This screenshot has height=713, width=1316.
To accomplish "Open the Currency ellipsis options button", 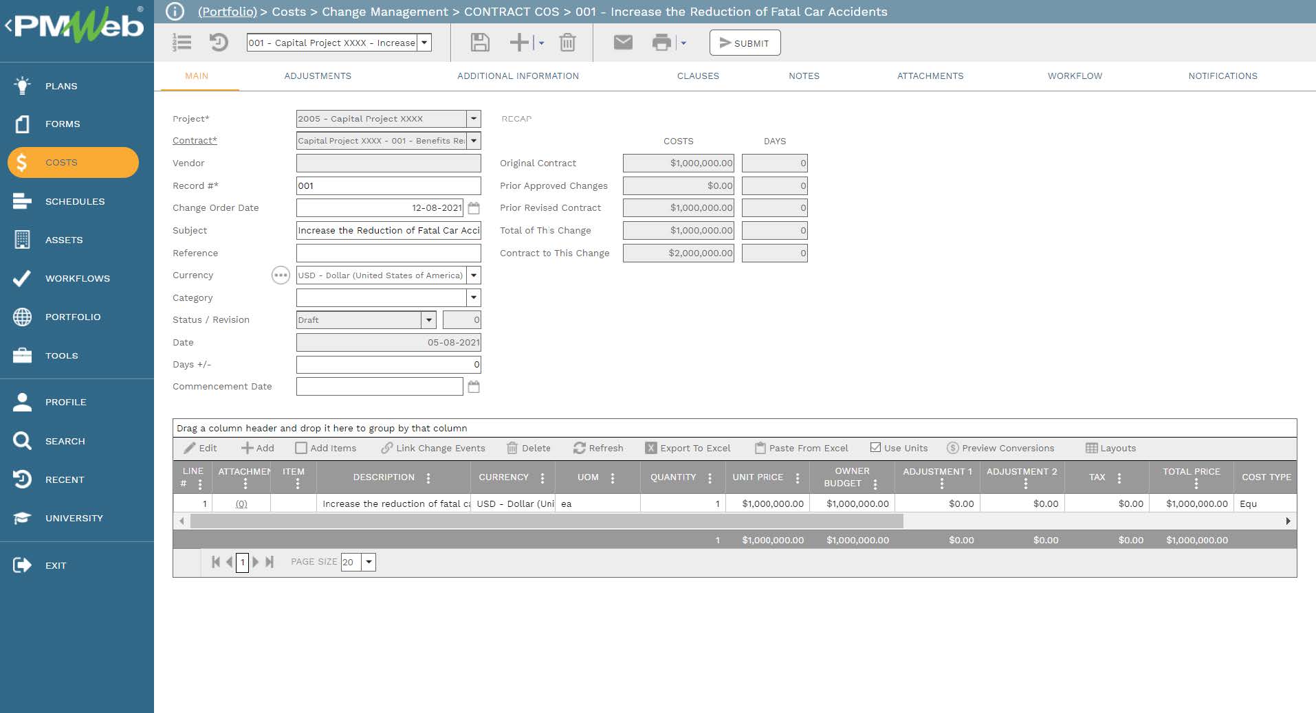I will coord(281,275).
